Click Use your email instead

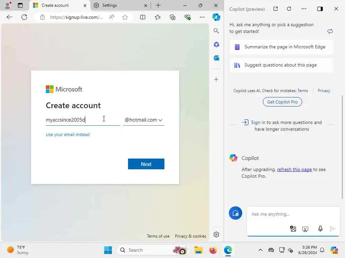[x=67, y=134]
